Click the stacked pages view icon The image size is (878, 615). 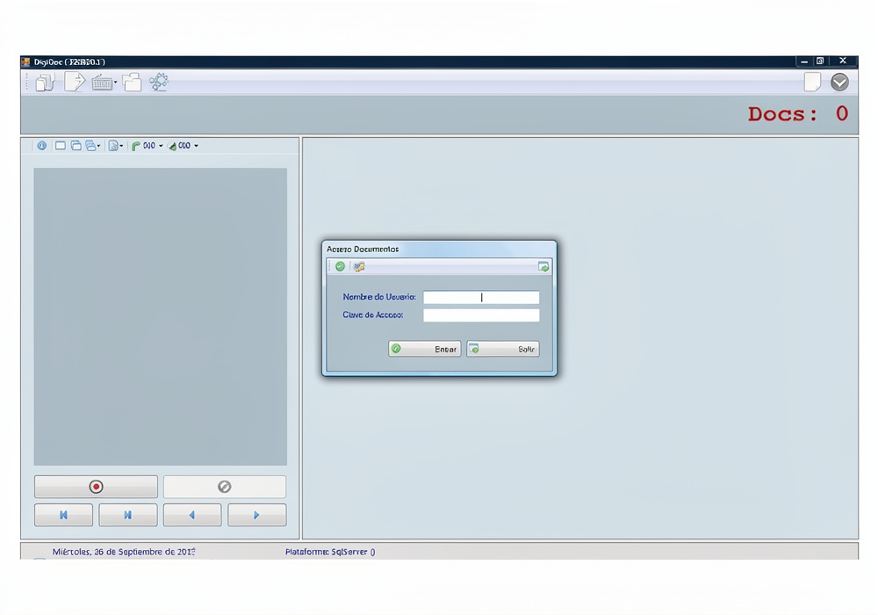[90, 146]
